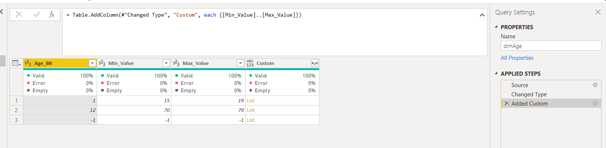
Task: Click Age_BK column data type icon
Action: click(x=28, y=63)
